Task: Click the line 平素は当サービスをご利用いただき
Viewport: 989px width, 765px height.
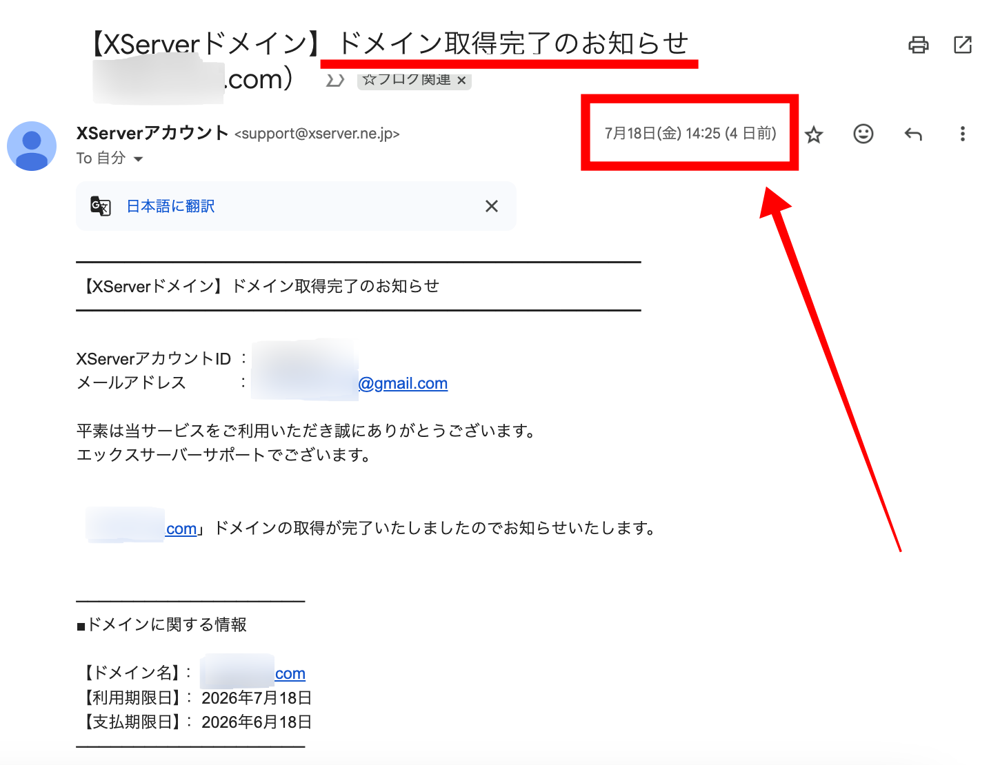Action: (306, 431)
